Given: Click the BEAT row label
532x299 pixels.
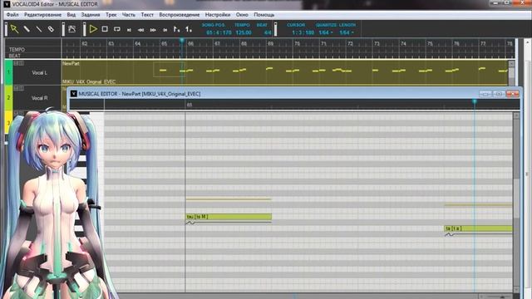Looking at the screenshot, I should [x=15, y=56].
